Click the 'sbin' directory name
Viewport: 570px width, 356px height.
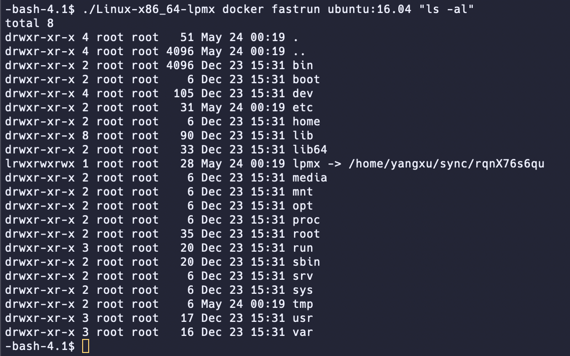[x=306, y=262]
